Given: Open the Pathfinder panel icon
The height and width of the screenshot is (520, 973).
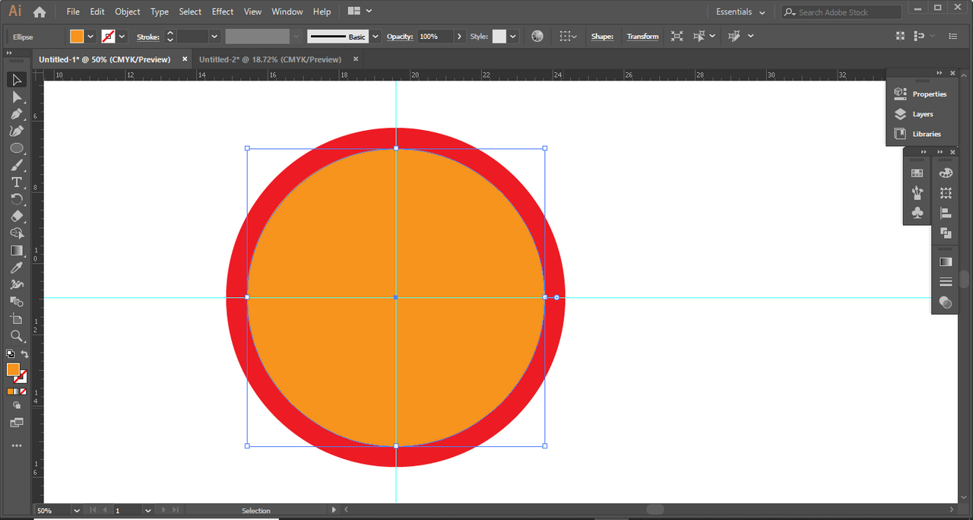Looking at the screenshot, I should click(x=946, y=233).
